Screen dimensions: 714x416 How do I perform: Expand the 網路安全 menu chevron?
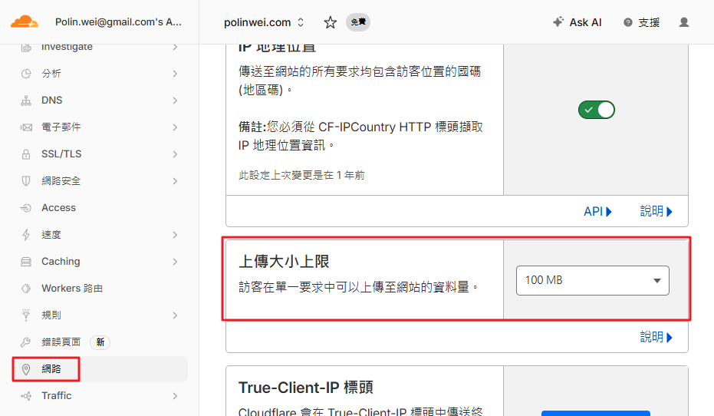click(175, 181)
